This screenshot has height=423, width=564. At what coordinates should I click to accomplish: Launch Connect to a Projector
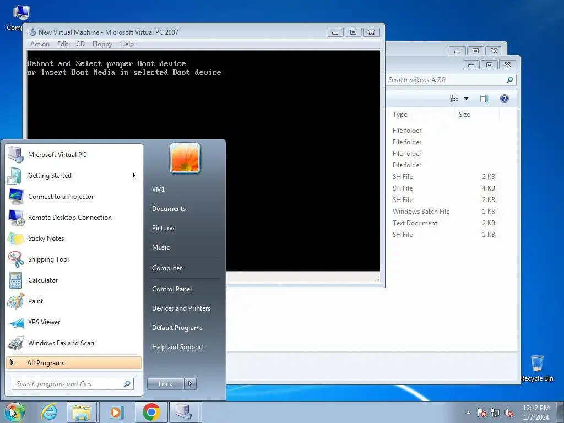click(x=74, y=197)
